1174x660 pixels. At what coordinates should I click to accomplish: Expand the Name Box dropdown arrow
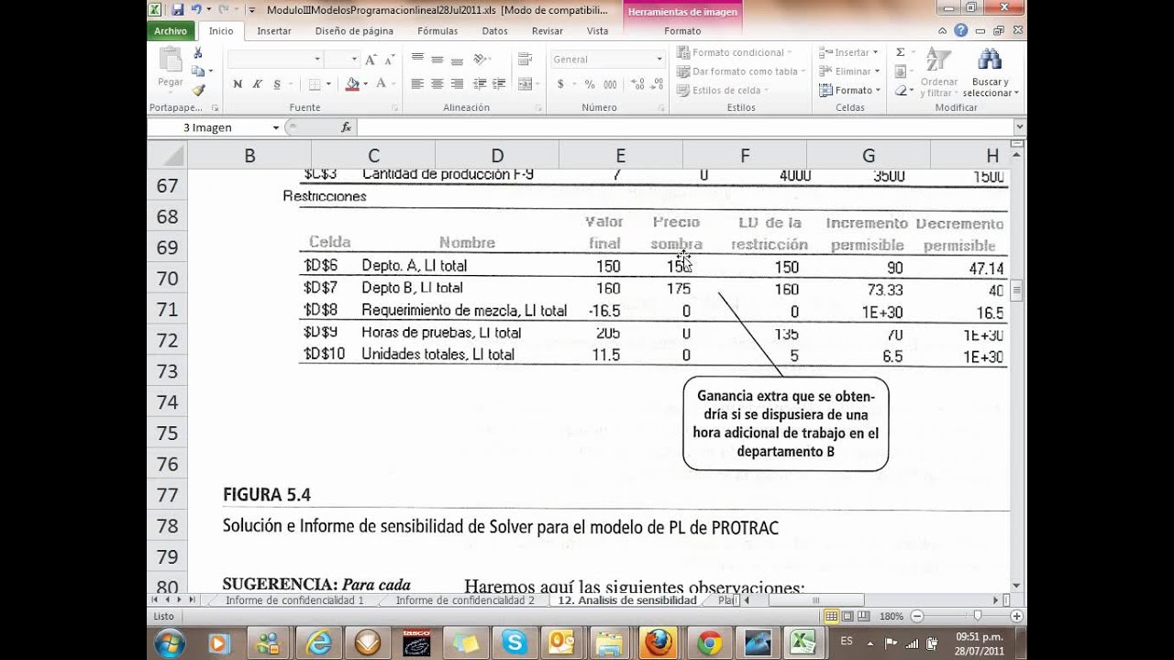(275, 127)
